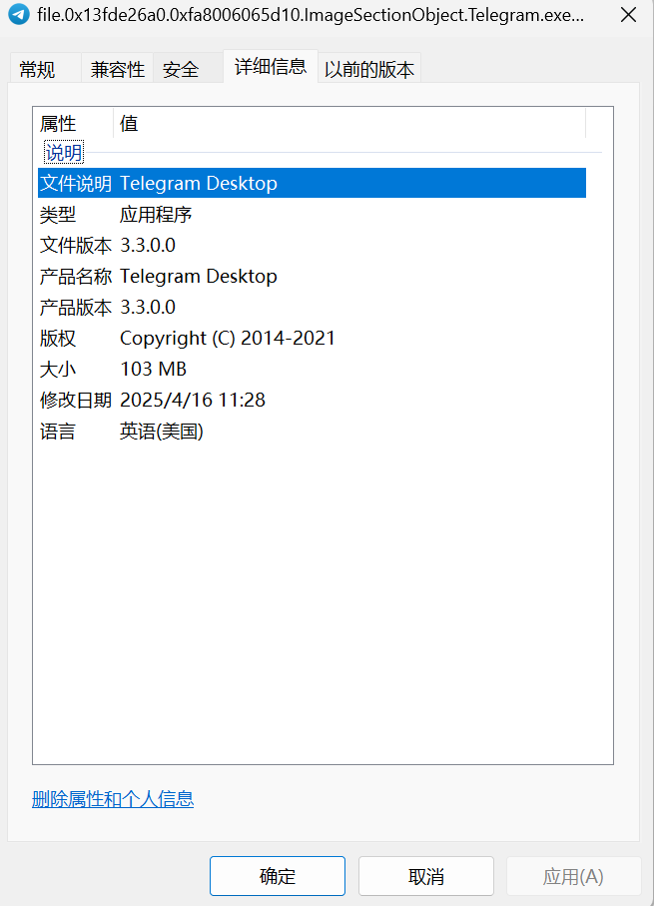Image resolution: width=654 pixels, height=906 pixels.
Task: Click the 值 column header
Action: [349, 123]
